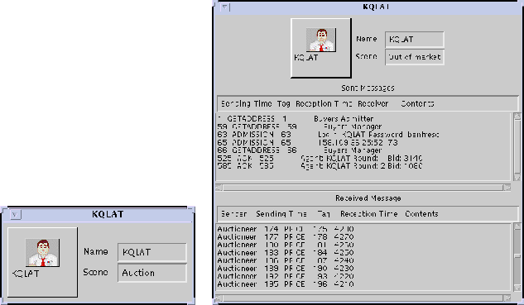Click the Name field showing KQLAT in small window
The height and width of the screenshot is (305, 524).
coord(152,252)
